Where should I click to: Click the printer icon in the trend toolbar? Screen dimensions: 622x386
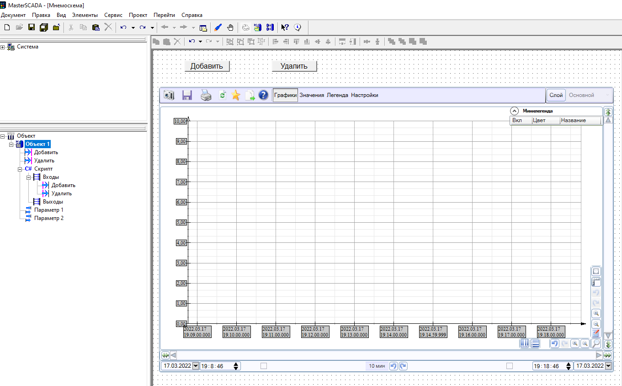[x=206, y=95]
